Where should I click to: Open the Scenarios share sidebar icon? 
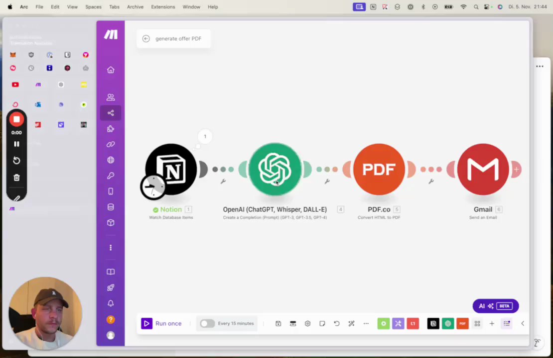(111, 113)
